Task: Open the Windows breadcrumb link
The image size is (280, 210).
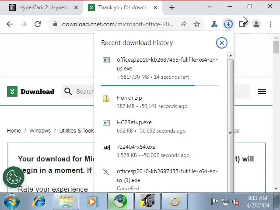Action: click(40, 131)
